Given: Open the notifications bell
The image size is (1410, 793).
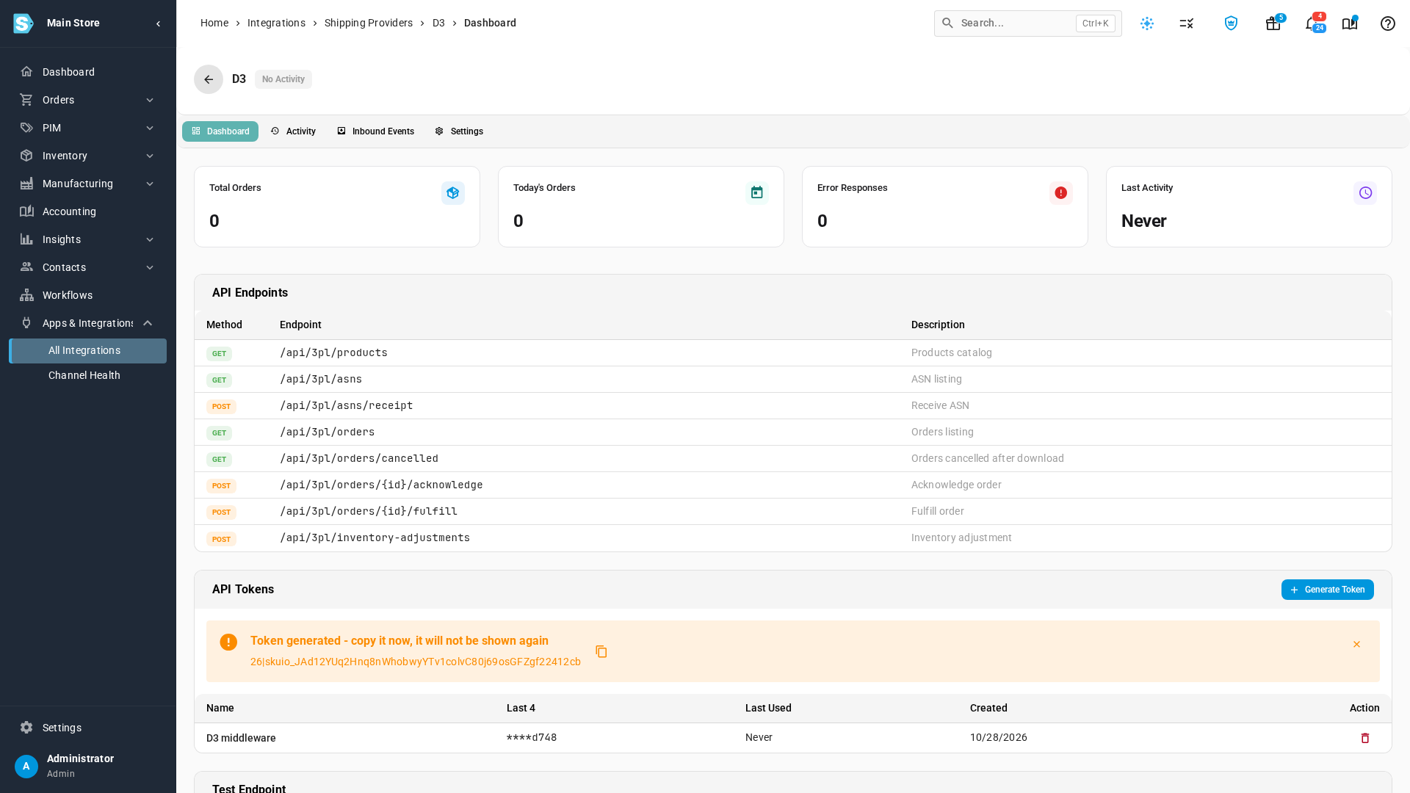Looking at the screenshot, I should tap(1312, 23).
